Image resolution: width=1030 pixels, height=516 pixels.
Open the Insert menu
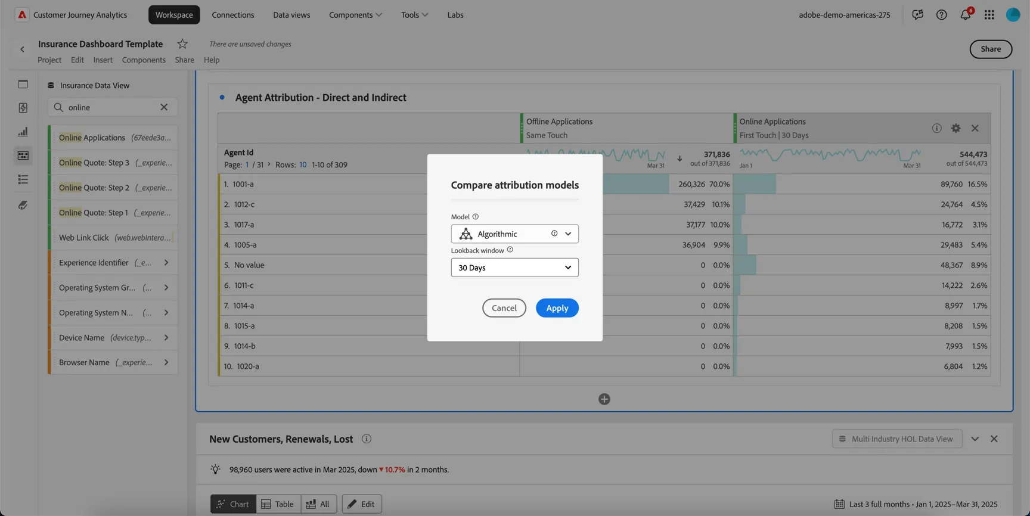pos(103,60)
